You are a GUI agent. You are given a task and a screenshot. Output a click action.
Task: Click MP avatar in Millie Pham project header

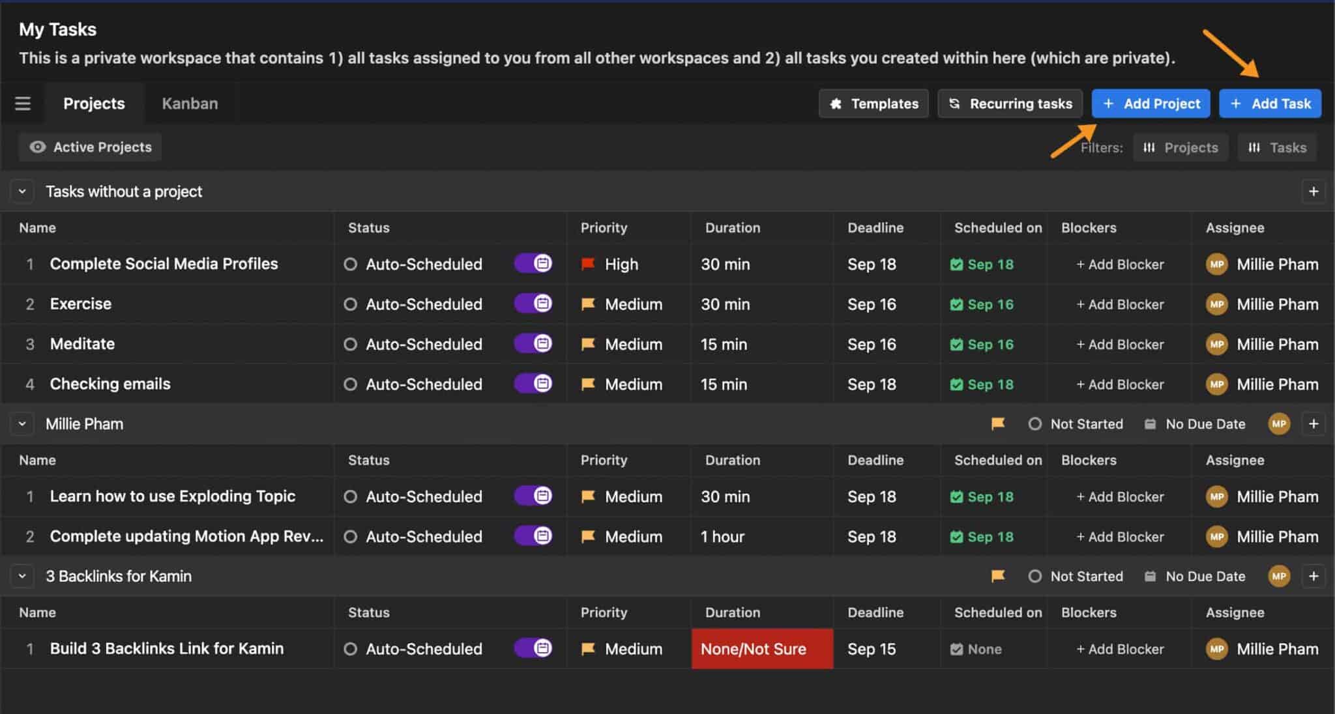pos(1278,424)
